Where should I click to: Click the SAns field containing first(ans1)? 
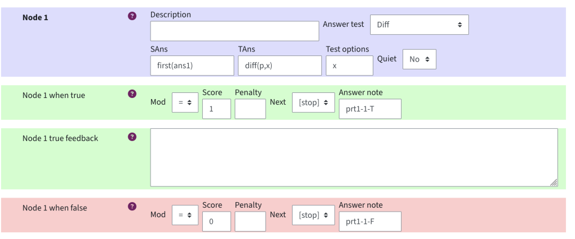tap(192, 66)
